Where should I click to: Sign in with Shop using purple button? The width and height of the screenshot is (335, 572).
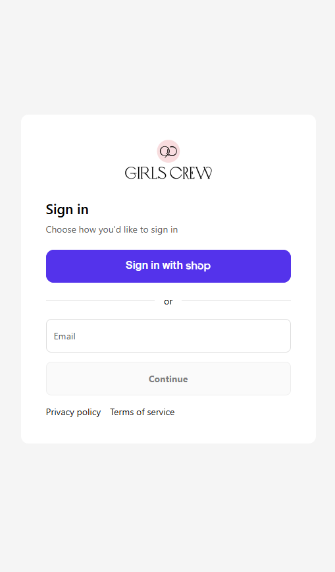[x=168, y=266]
